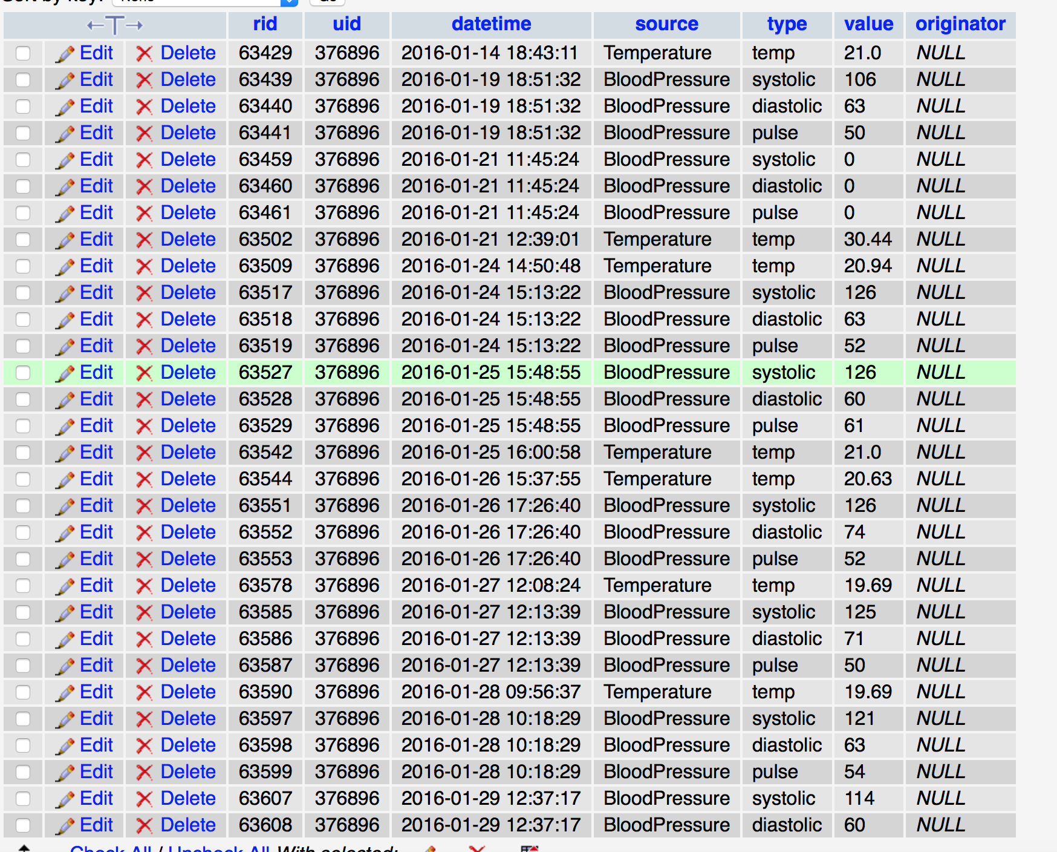The height and width of the screenshot is (852, 1057).
Task: Tick the checkbox for rid 63502
Action: tap(23, 240)
